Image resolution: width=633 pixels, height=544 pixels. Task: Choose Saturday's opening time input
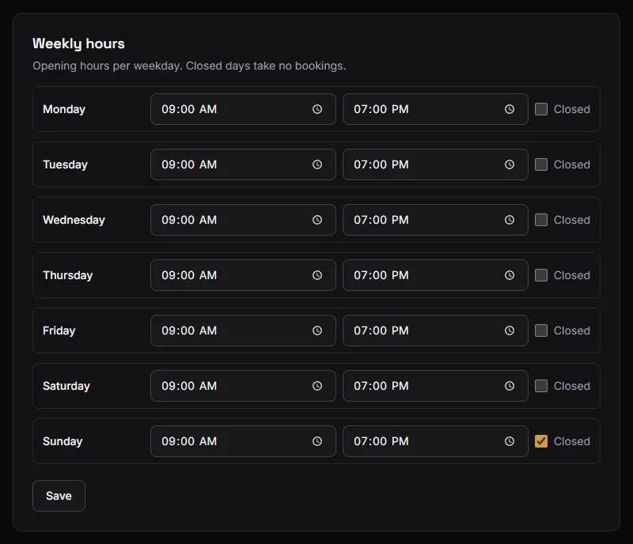coord(243,386)
